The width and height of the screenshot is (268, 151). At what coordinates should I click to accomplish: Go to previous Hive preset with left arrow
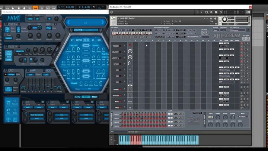[x=69, y=22]
